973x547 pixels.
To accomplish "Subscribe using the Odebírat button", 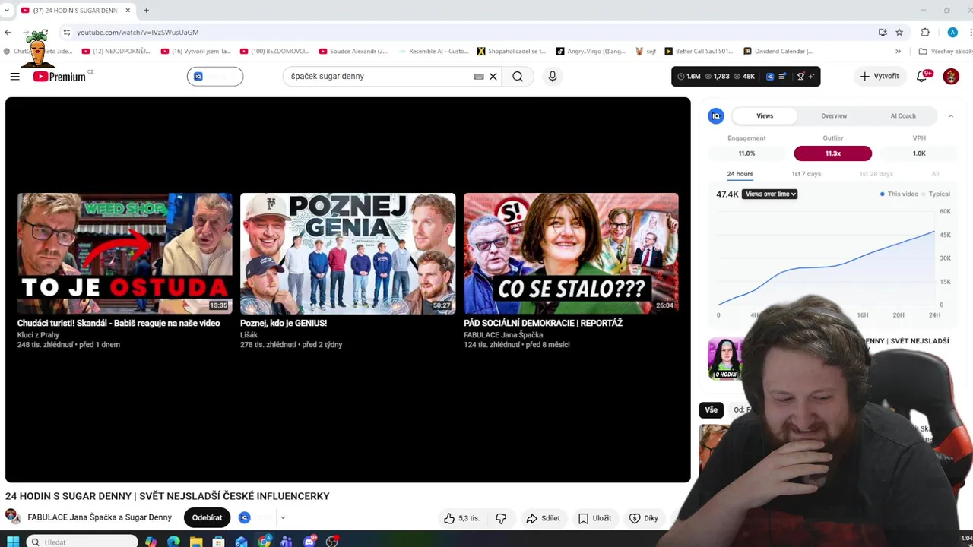I will (207, 517).
